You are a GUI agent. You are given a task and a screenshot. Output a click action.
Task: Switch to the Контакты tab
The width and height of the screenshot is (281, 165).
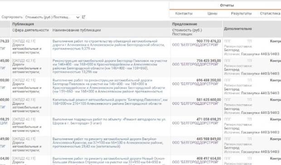(184, 14)
